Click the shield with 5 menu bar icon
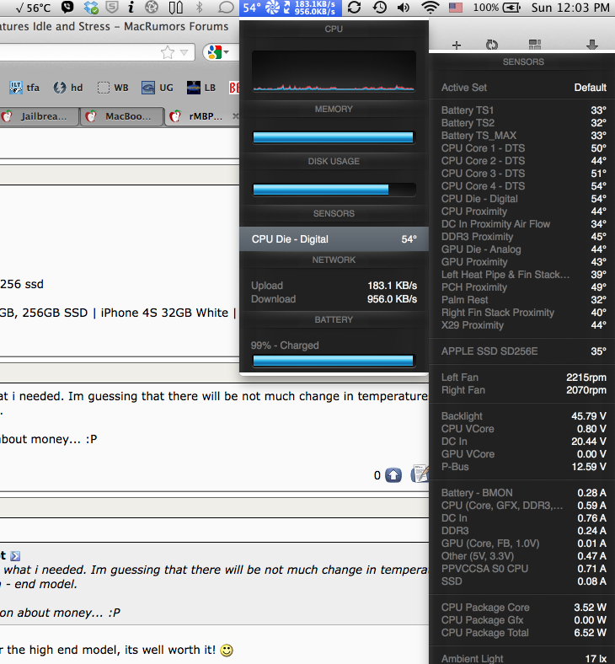Viewport: 615px width, 664px height. (112, 8)
